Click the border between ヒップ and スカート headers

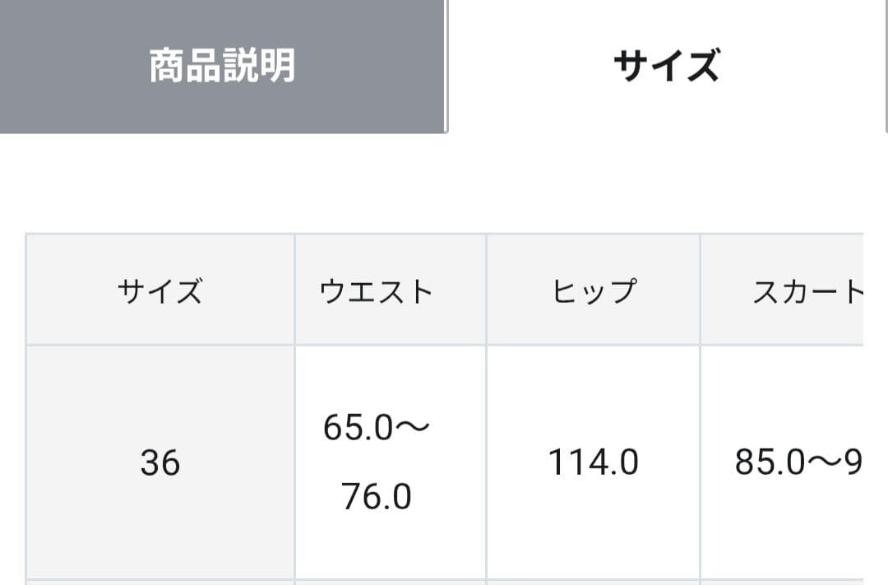click(x=700, y=291)
